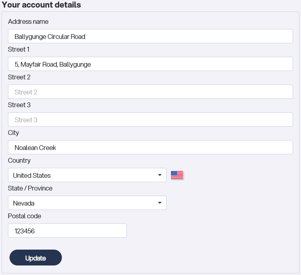Click the City field containing Noalean Creek
Screen dimensions: 301x275
150,147
